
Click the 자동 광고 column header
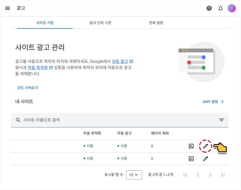(124, 133)
